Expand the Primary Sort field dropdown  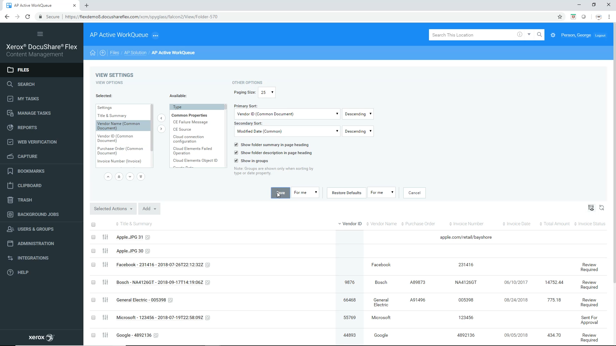[x=287, y=114]
